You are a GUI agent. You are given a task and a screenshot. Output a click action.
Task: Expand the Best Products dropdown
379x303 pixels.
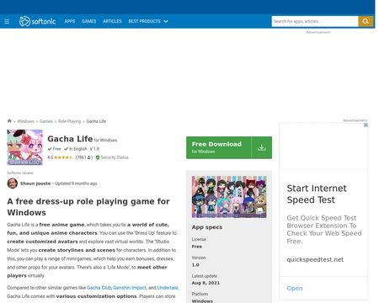point(148,21)
